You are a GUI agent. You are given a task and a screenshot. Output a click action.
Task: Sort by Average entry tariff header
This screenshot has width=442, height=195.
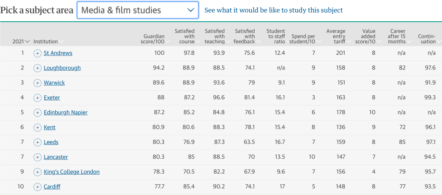pyautogui.click(x=336, y=36)
